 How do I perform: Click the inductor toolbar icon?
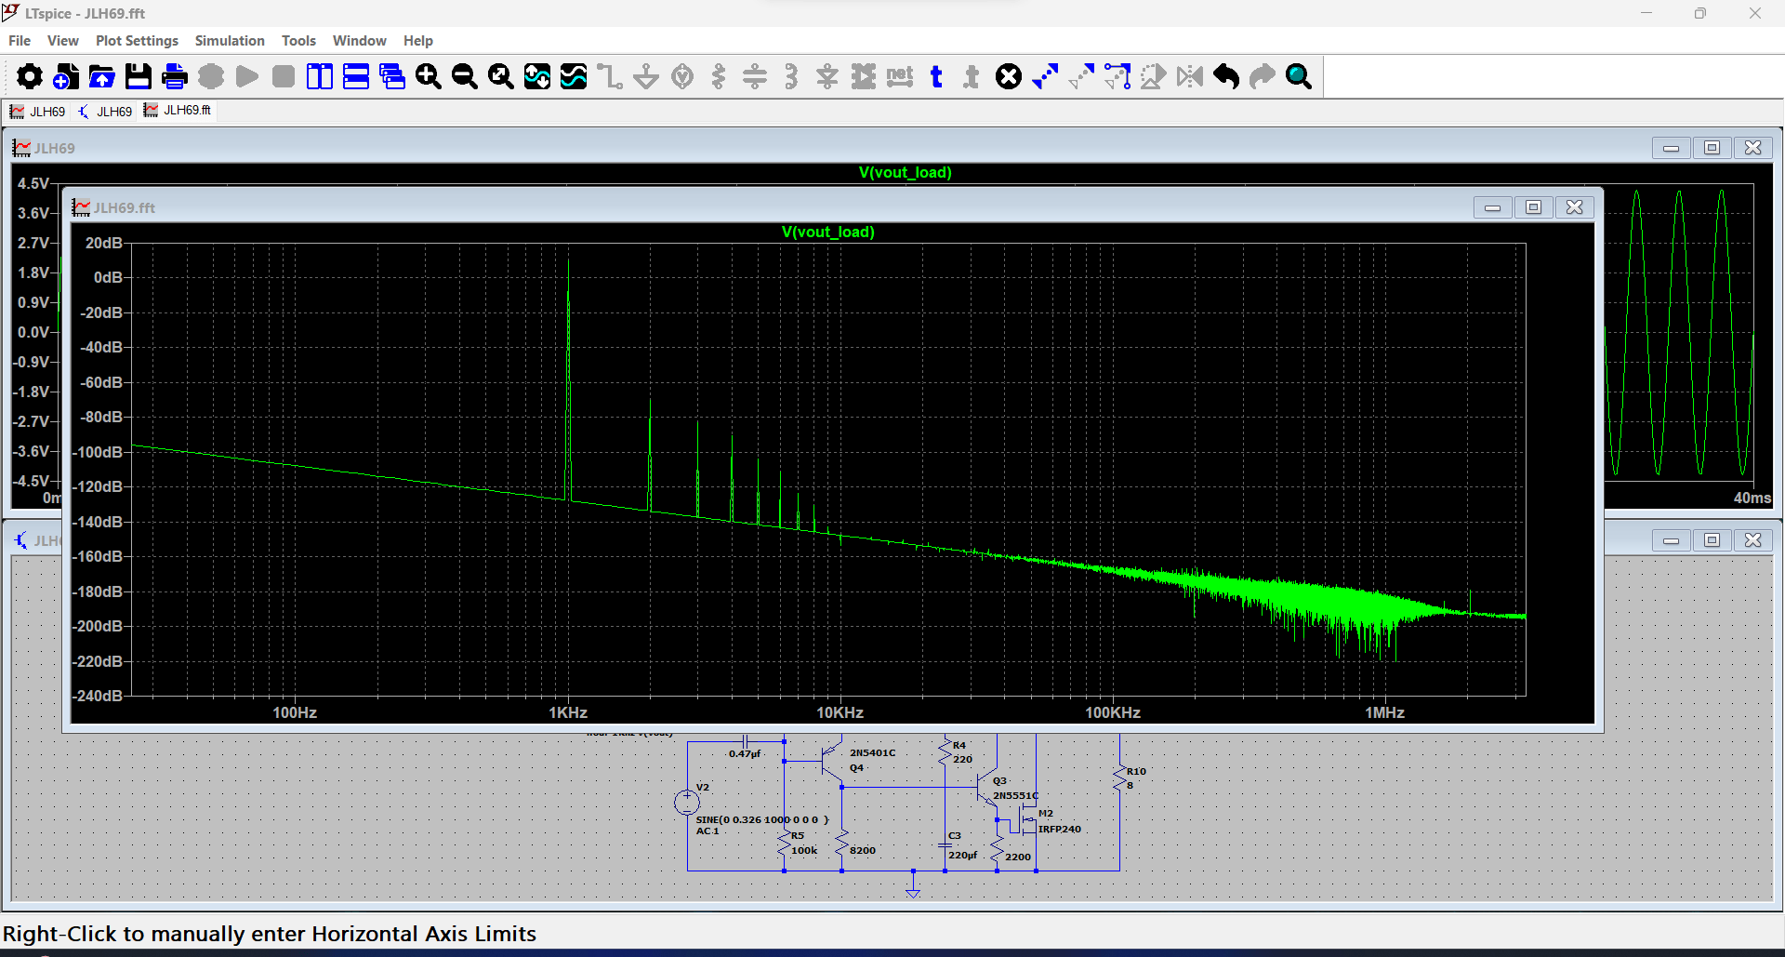point(791,76)
